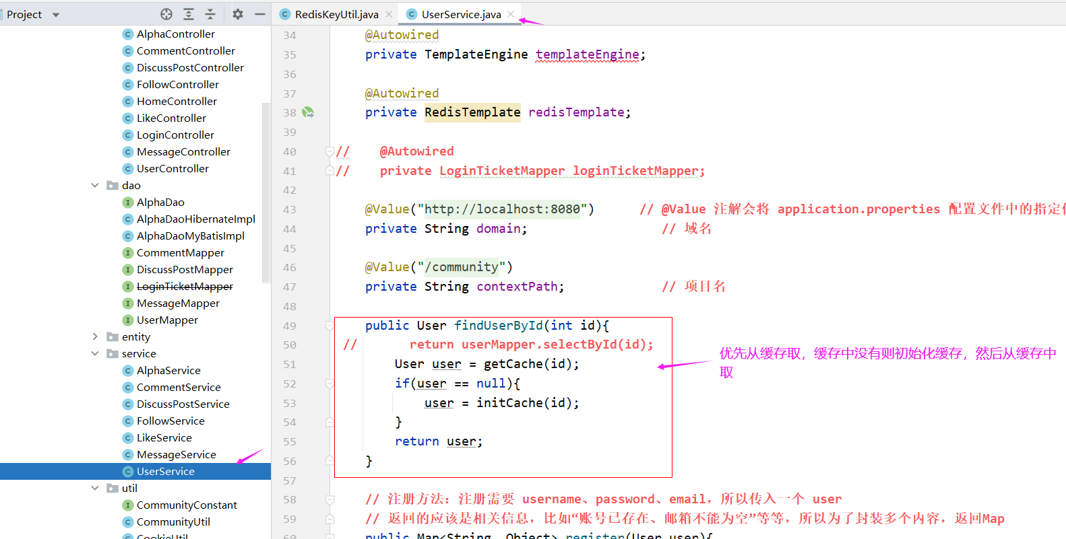This screenshot has height=539, width=1066.
Task: Select the DiscussPostMapper interface
Action: (185, 269)
